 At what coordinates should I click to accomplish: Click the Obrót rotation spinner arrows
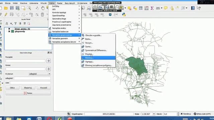[178, 114]
